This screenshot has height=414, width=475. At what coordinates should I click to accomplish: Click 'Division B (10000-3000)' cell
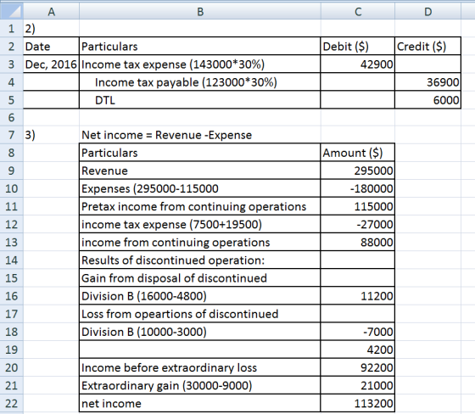200,332
